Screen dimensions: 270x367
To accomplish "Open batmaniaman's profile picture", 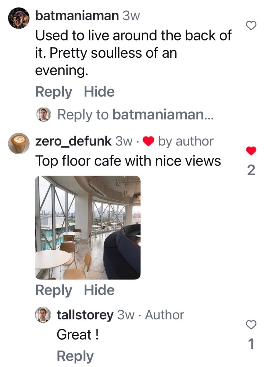I will tap(19, 18).
